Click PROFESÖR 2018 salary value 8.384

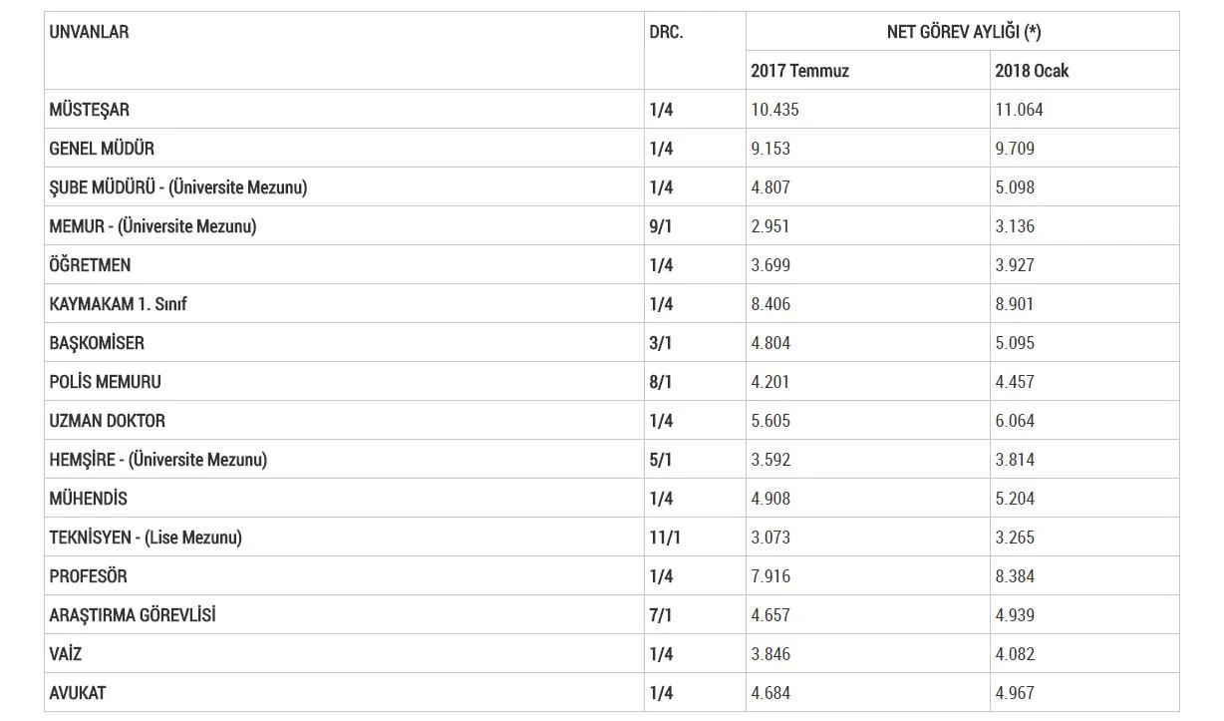click(1015, 576)
